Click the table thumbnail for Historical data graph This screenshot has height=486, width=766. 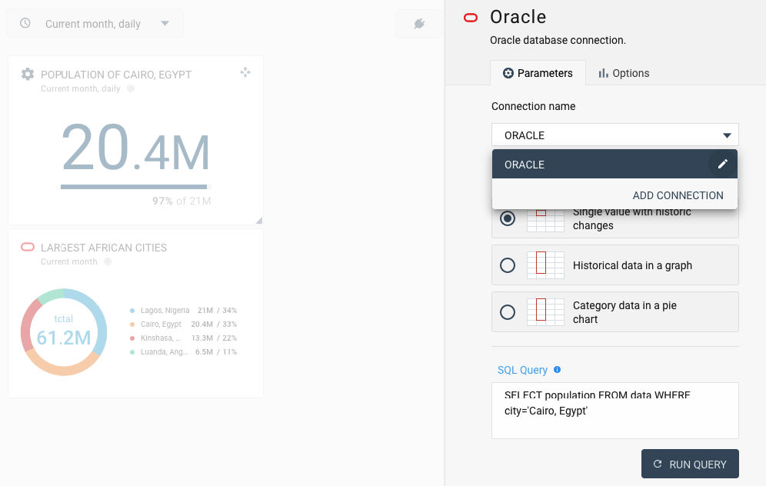[x=546, y=265]
